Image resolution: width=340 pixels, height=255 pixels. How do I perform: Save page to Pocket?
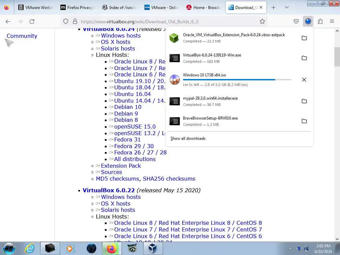pos(296,21)
